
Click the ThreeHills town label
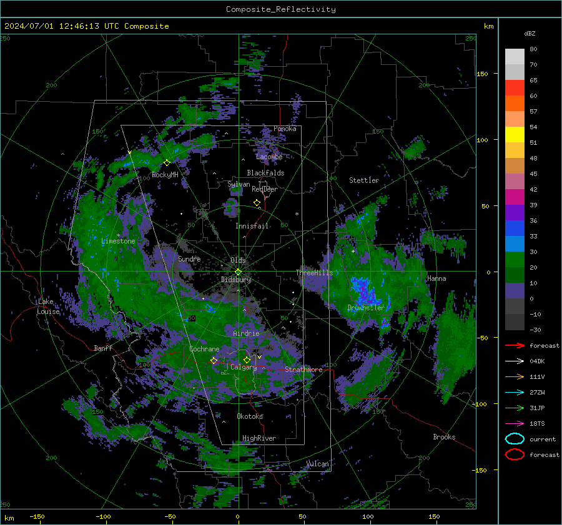(x=314, y=273)
